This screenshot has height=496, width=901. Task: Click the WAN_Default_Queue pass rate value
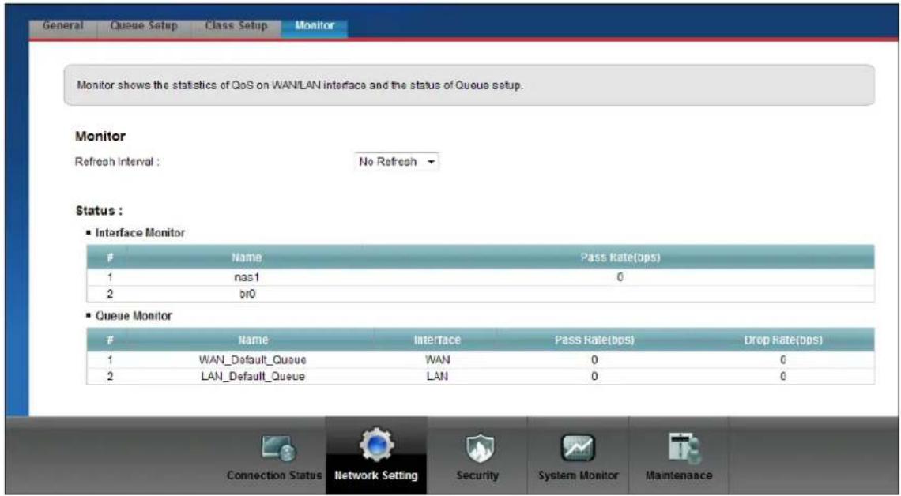[594, 360]
